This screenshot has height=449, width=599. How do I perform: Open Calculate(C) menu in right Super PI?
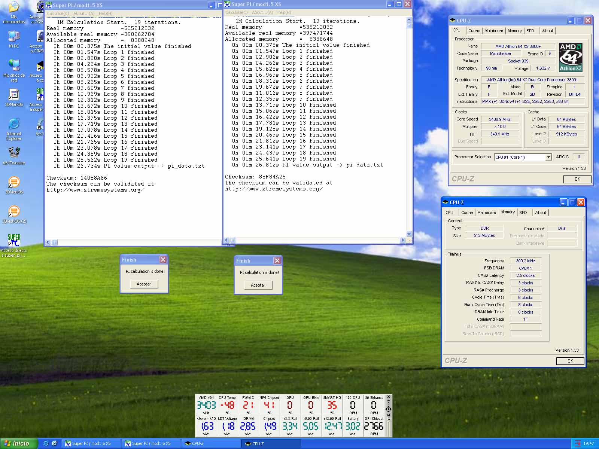236,12
